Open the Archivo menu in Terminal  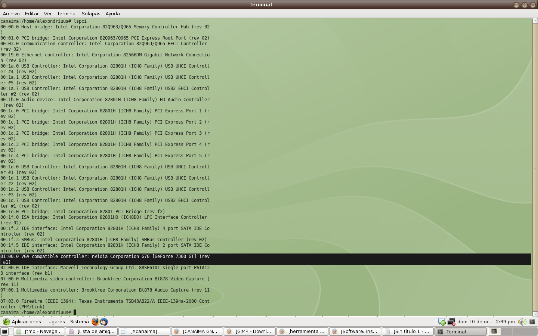coord(11,13)
